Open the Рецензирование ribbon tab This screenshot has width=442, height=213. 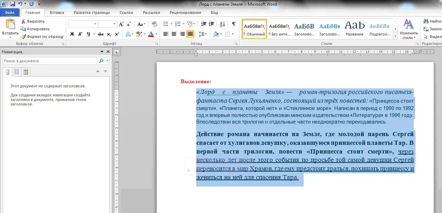(185, 13)
